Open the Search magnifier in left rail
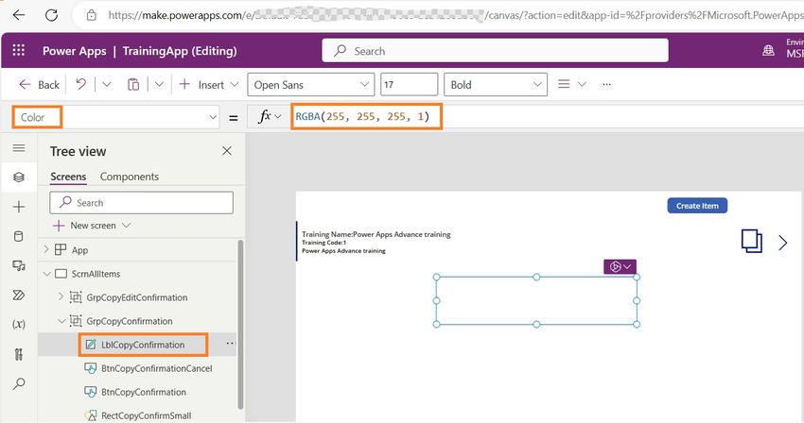The image size is (804, 423). [x=19, y=383]
